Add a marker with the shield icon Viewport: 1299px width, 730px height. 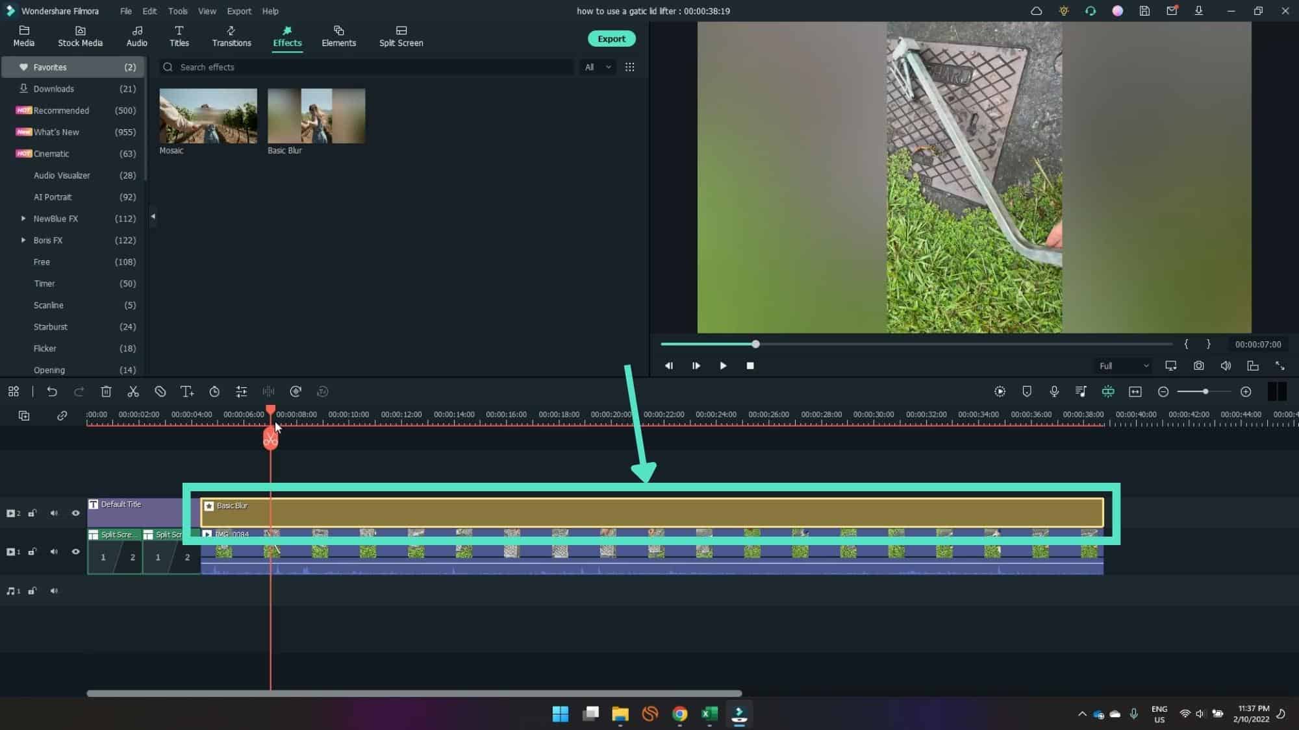1027,391
